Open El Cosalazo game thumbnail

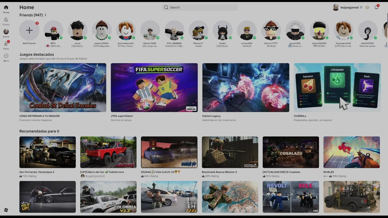[291, 152]
